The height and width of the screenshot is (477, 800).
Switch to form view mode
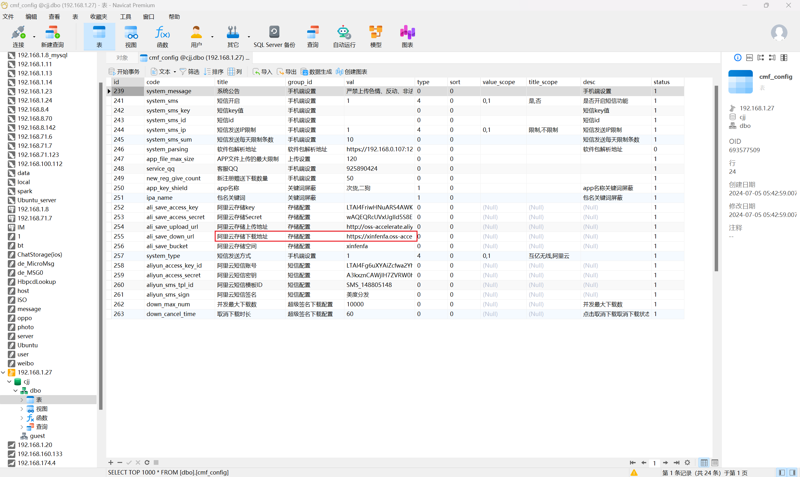715,463
